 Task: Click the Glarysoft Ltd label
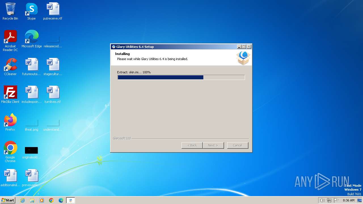[x=122, y=138]
